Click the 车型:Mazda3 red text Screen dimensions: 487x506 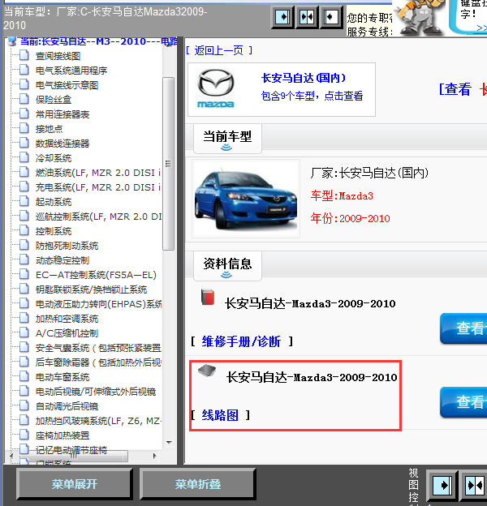(342, 196)
